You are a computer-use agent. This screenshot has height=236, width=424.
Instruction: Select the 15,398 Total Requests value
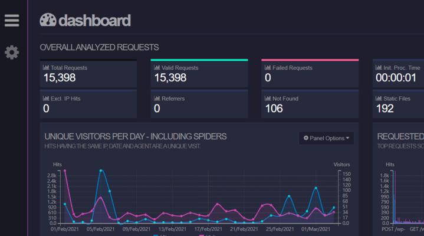point(59,78)
